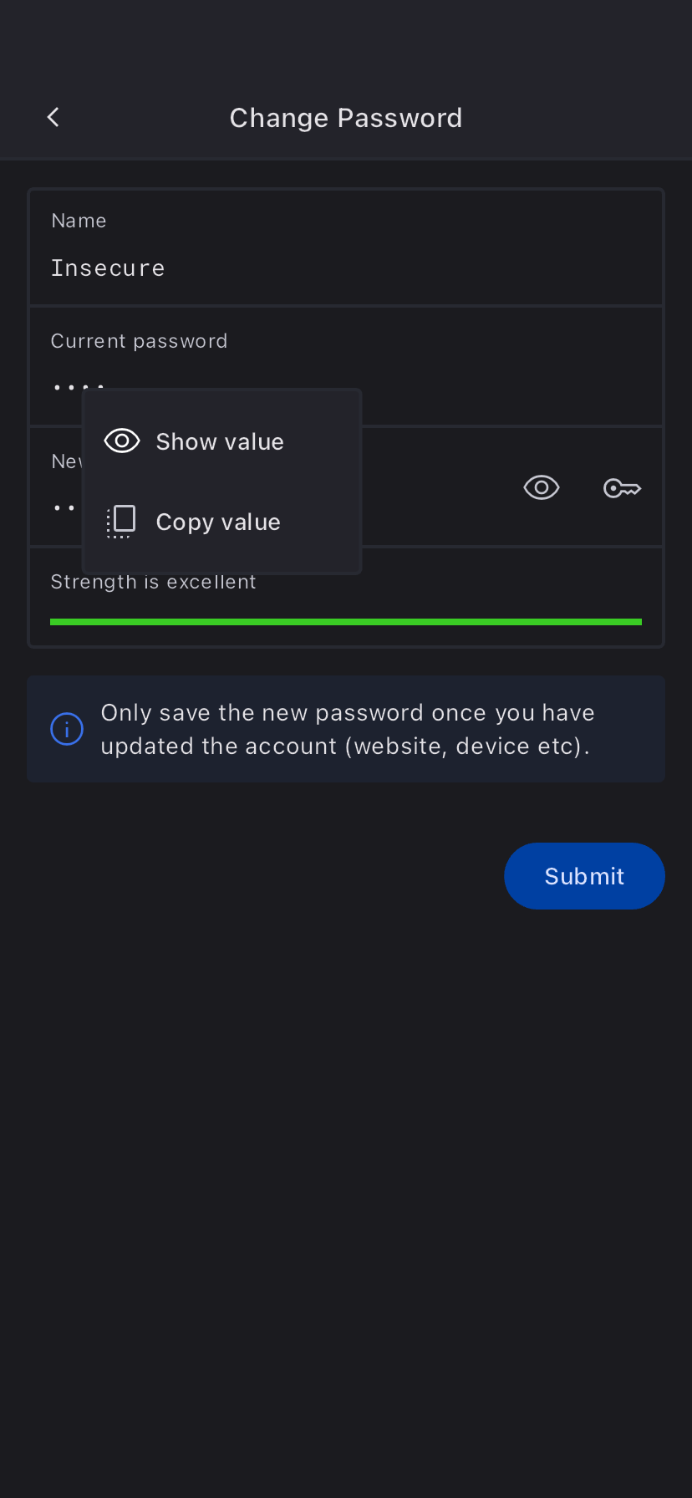Click the "Current password" label
Image resolution: width=692 pixels, height=1498 pixels.
point(139,341)
